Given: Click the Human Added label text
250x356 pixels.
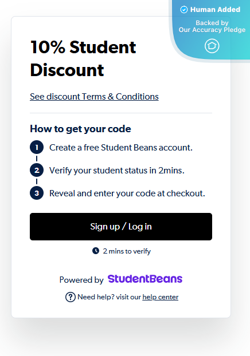Looking at the screenshot, I should 215,10.
